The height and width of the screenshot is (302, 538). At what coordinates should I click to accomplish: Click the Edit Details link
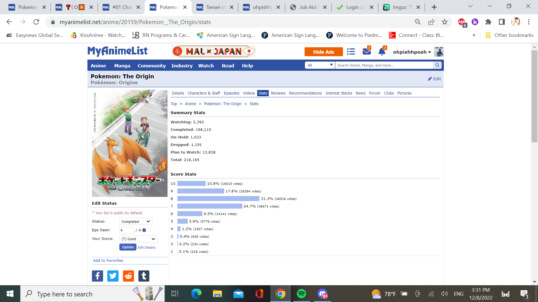click(146, 247)
